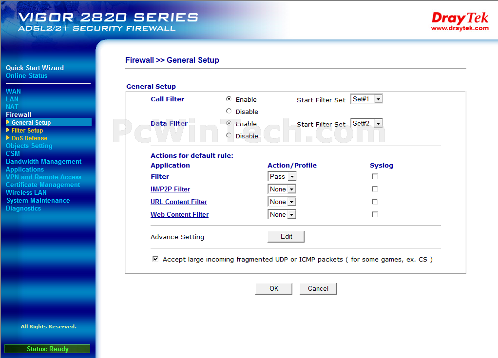Toggle Syslog checkbox for Filter row
498x358 pixels.
[x=375, y=176]
